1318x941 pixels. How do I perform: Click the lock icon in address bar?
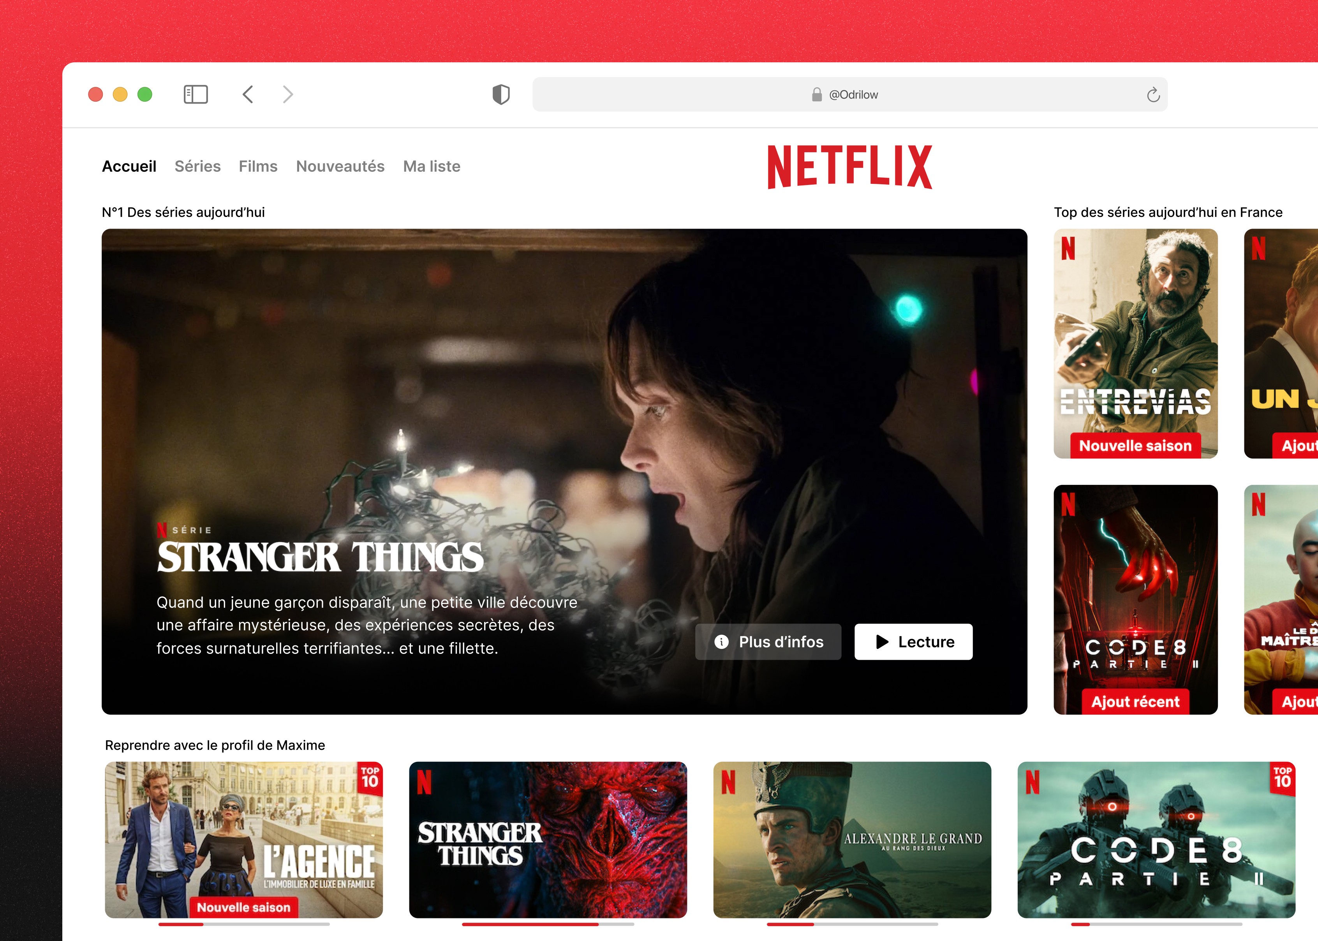[x=816, y=94]
